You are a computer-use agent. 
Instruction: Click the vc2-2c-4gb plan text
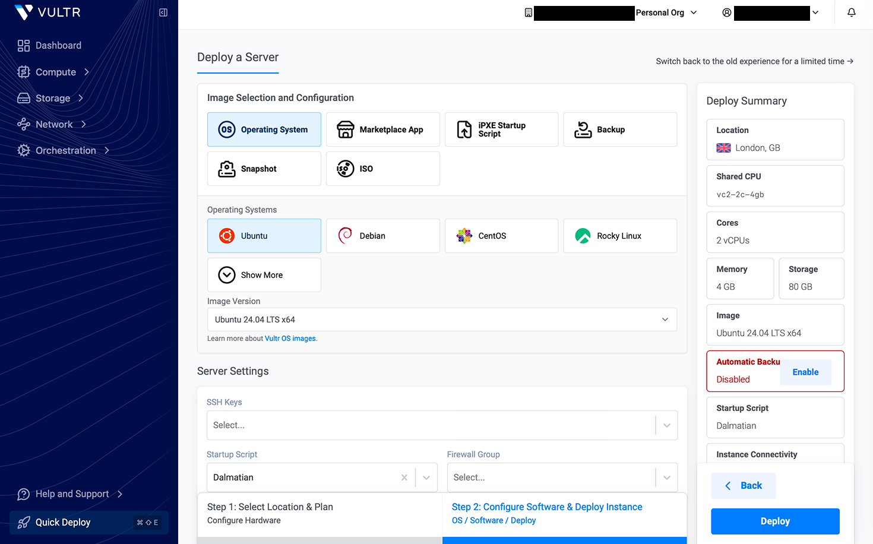(x=740, y=195)
